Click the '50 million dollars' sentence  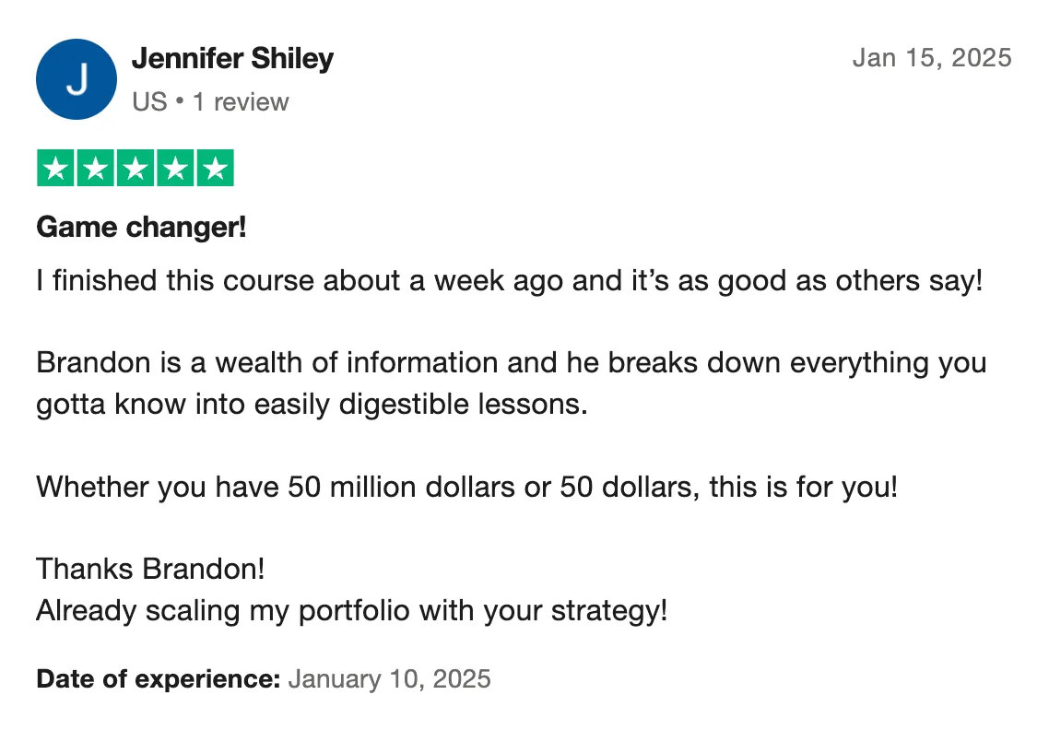[467, 487]
